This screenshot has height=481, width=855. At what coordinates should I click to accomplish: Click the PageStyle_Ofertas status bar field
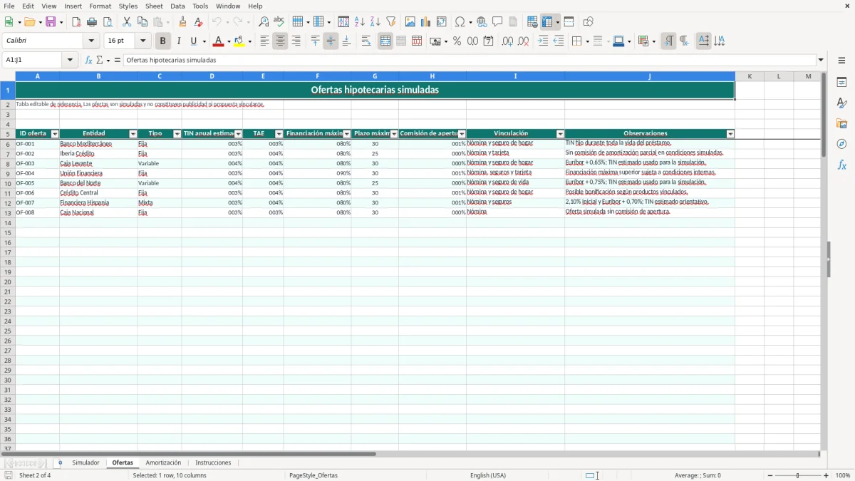pyautogui.click(x=313, y=475)
